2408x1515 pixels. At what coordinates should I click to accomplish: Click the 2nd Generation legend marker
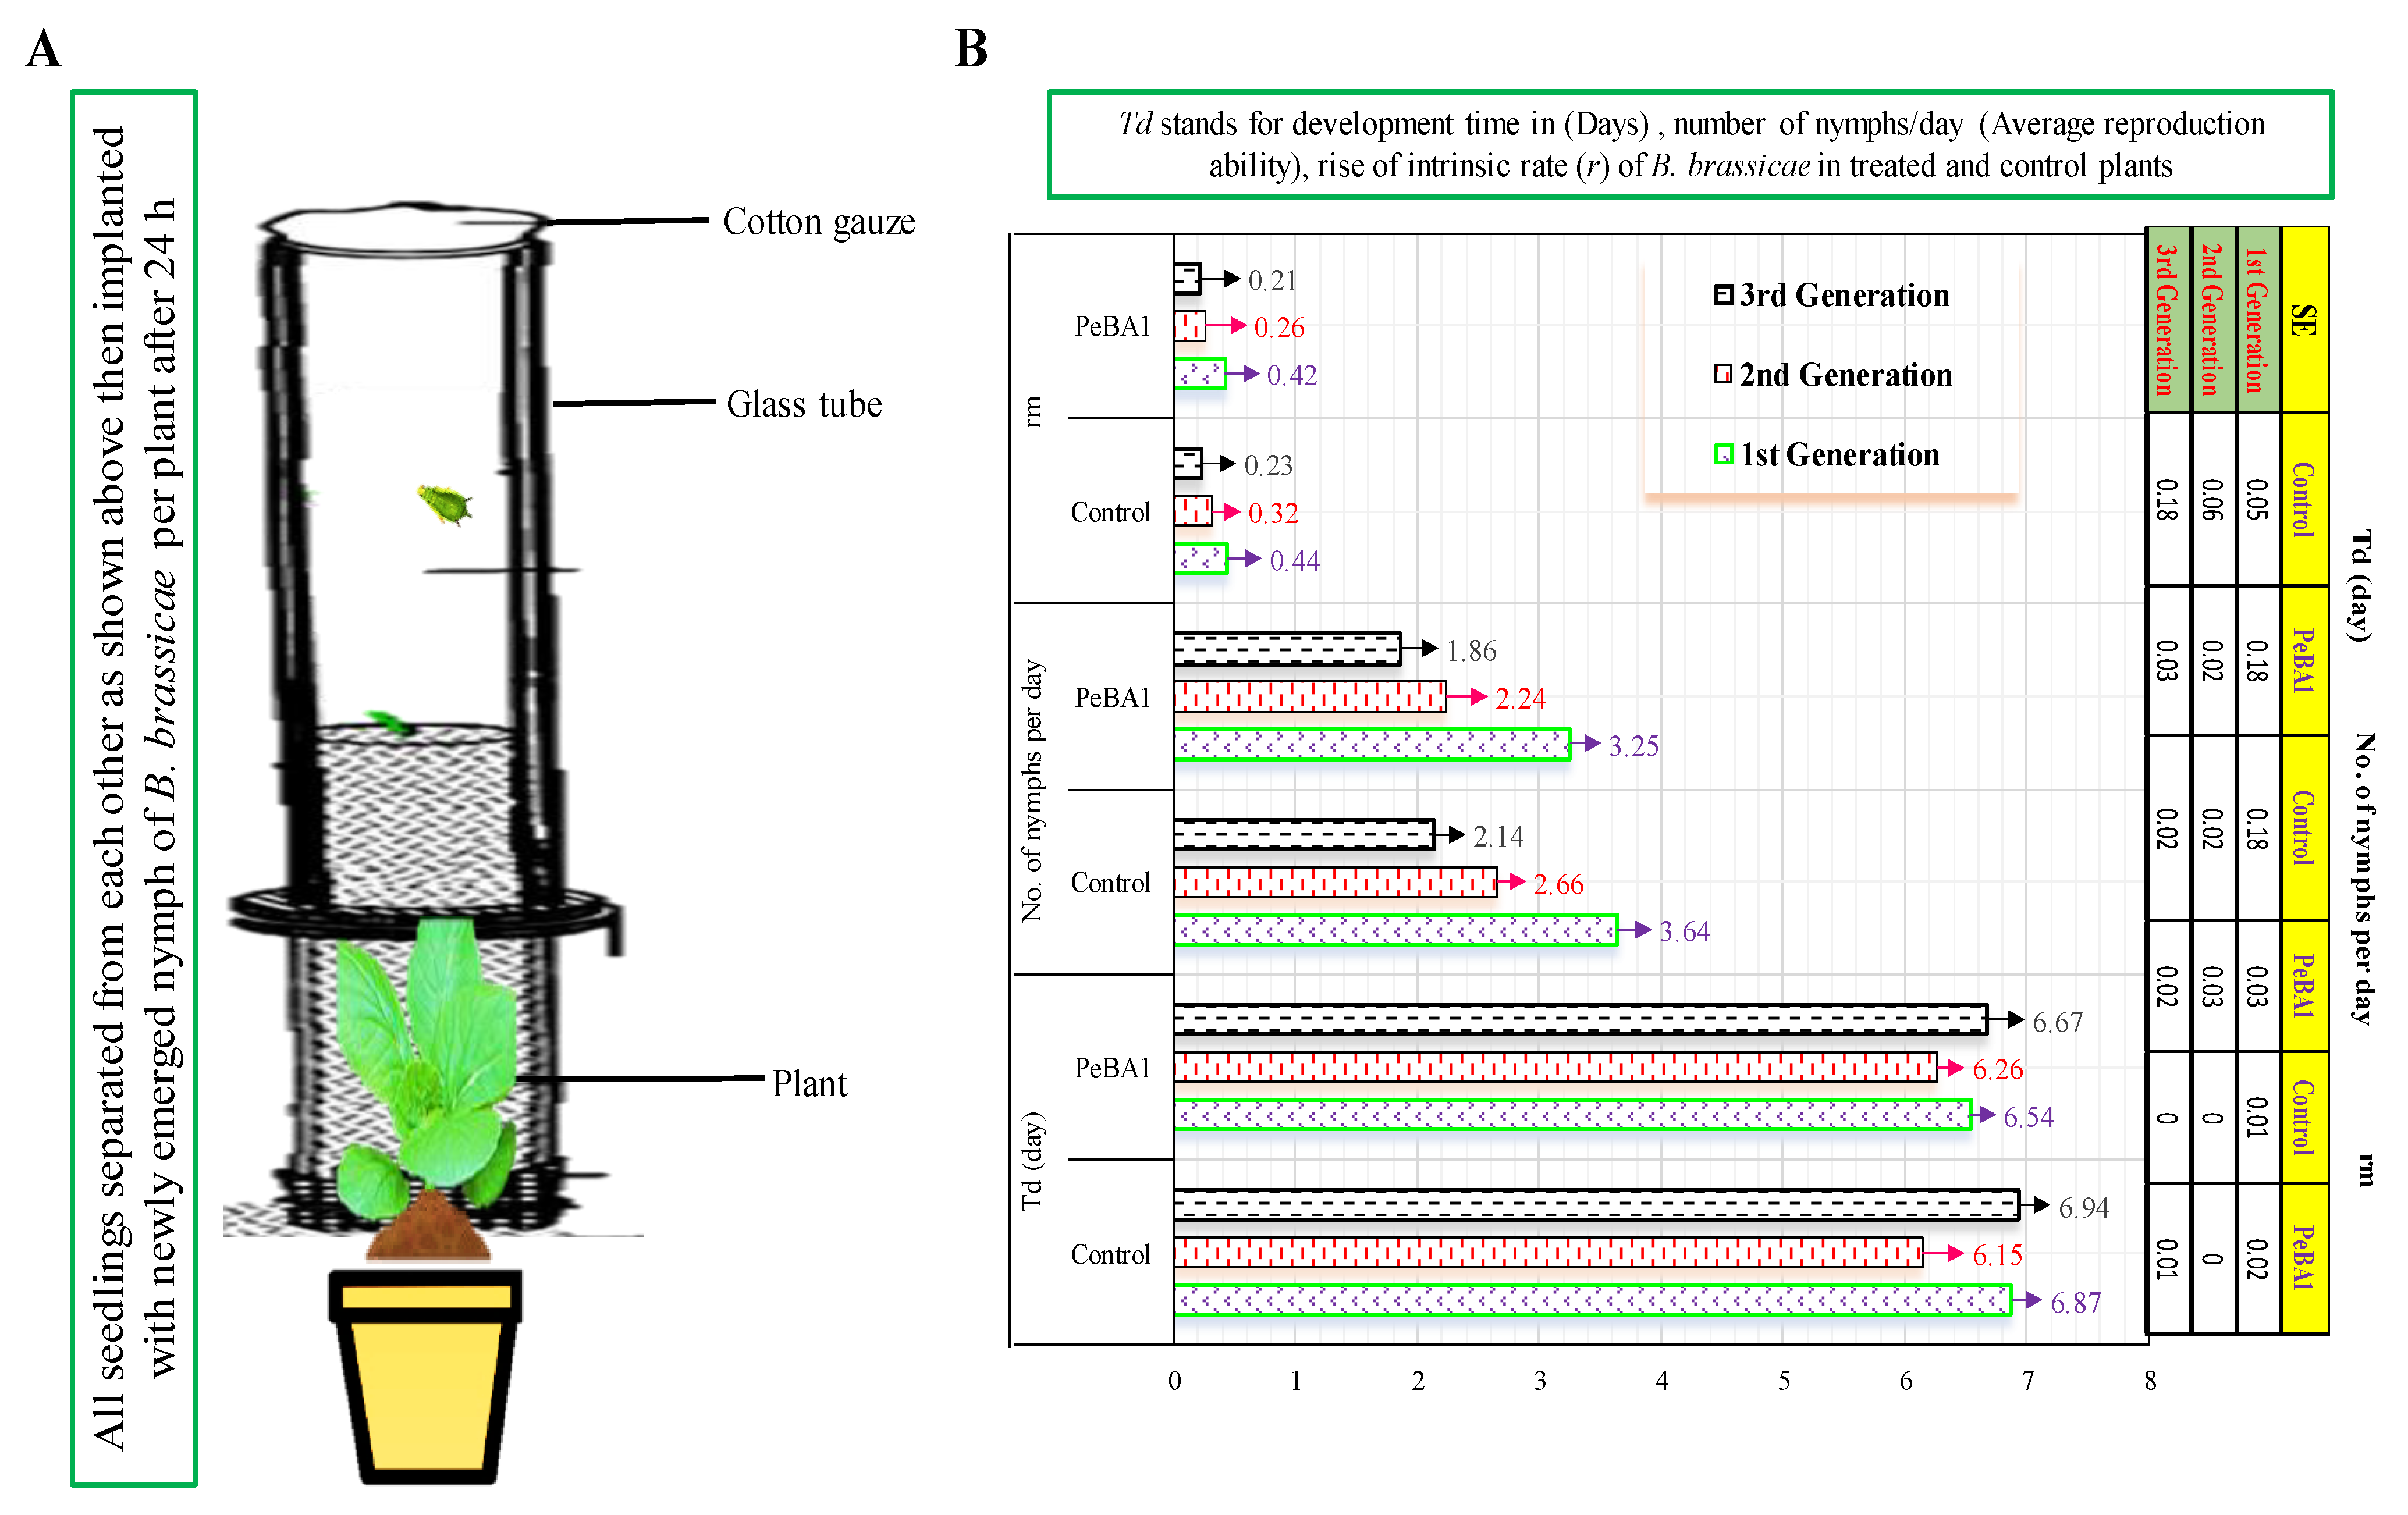(1723, 374)
